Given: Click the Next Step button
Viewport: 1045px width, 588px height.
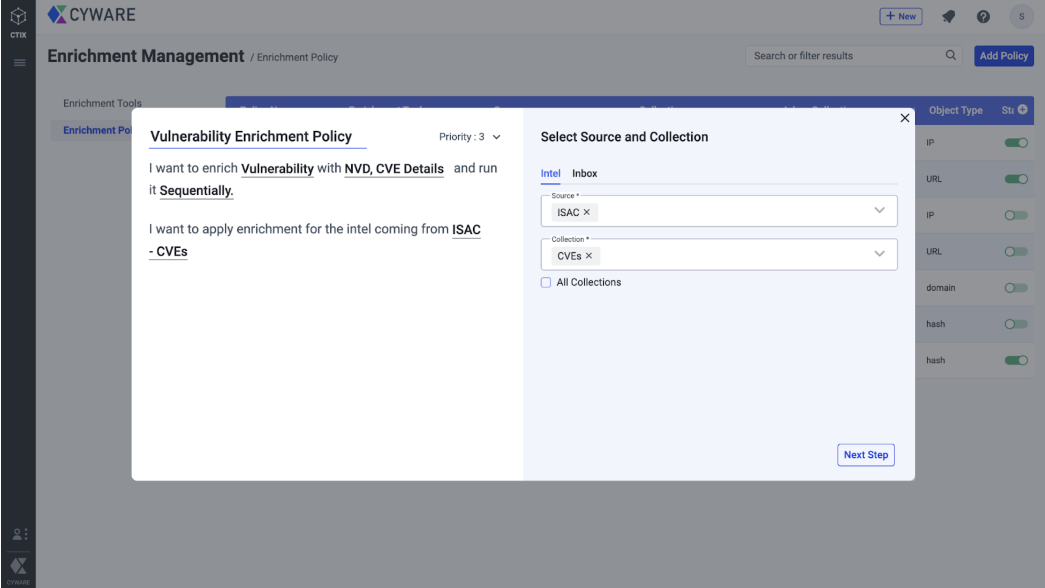Looking at the screenshot, I should pyautogui.click(x=866, y=455).
